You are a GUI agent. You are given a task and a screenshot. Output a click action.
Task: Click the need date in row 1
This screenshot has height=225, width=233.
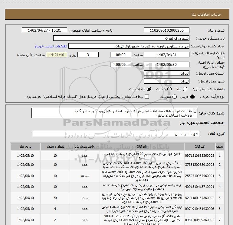pyautogui.click(x=25, y=156)
